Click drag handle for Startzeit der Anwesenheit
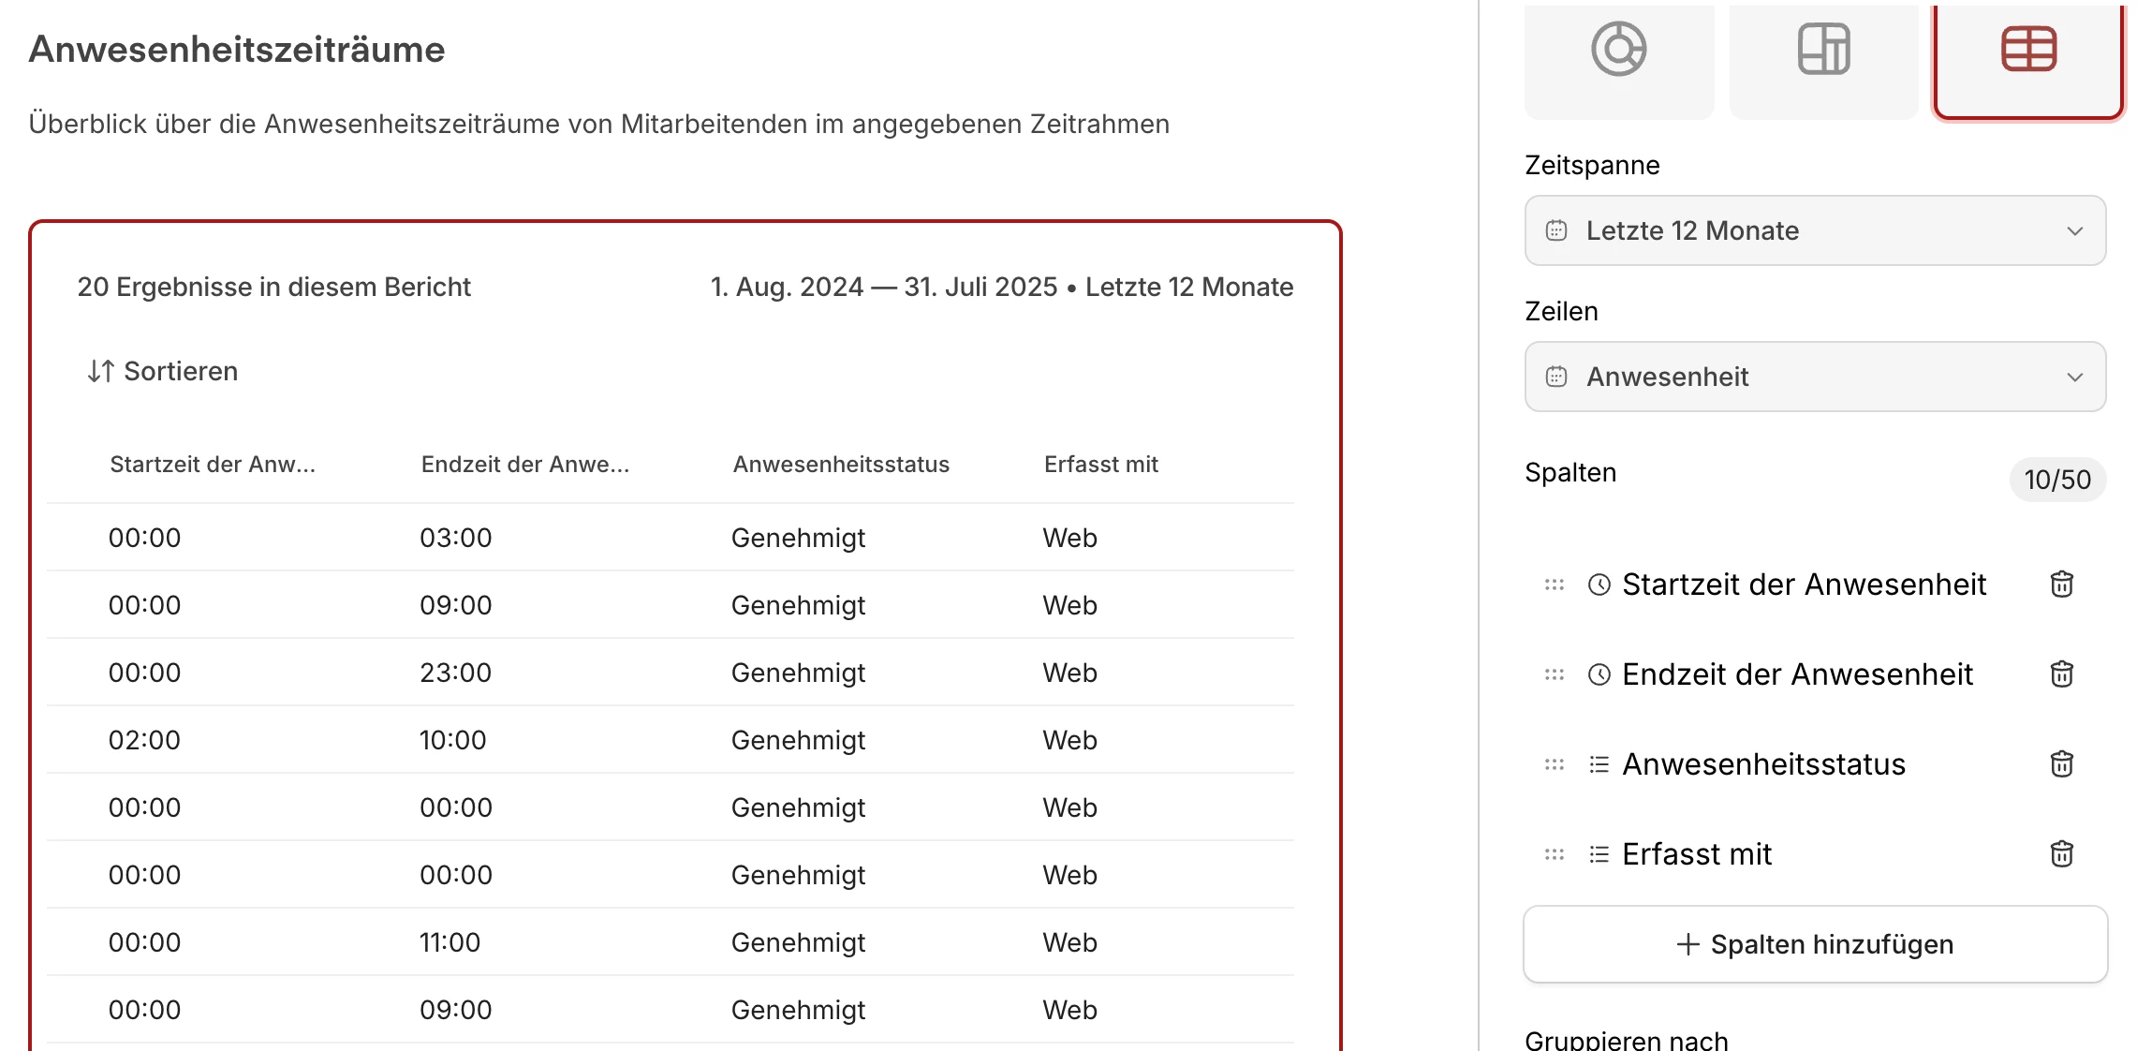Screen dimensions: 2137x1051 tap(1555, 585)
